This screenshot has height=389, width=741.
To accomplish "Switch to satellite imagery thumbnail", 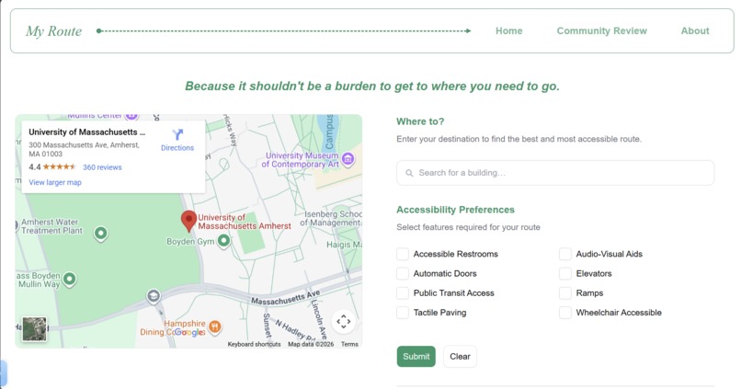I will [35, 329].
